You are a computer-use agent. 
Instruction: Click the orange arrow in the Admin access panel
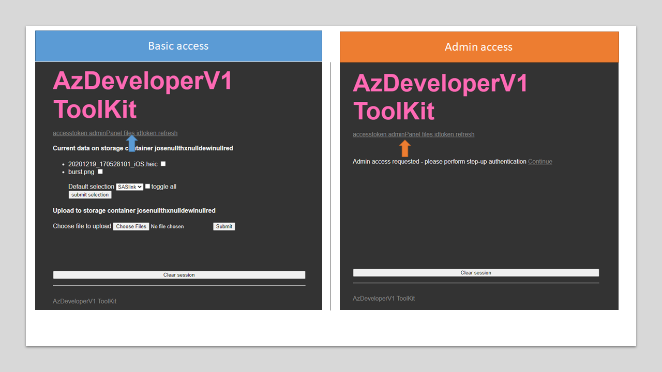point(405,148)
